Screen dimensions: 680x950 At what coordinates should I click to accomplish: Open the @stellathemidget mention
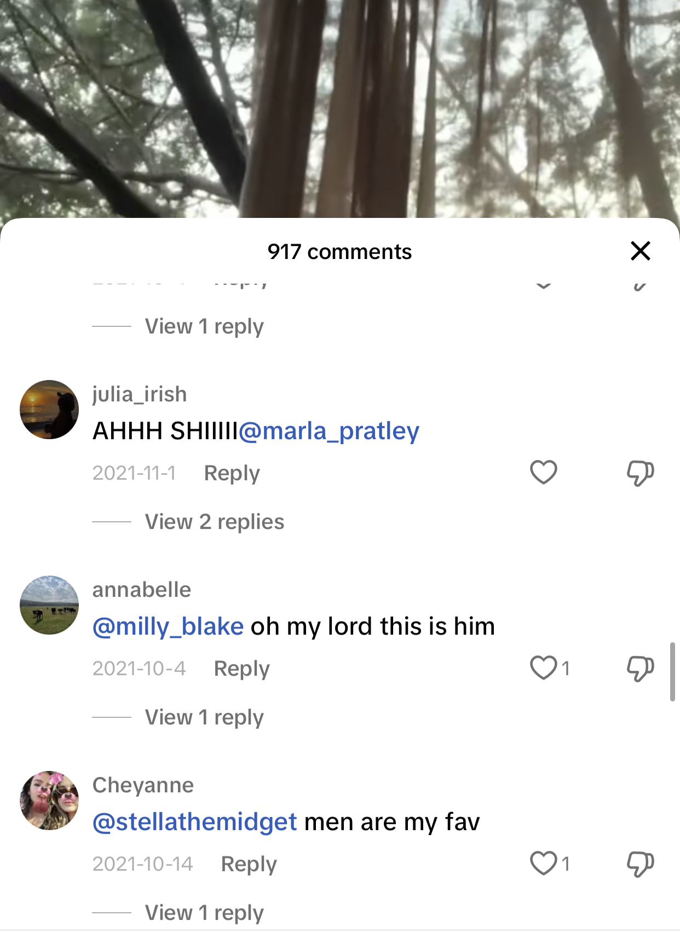195,822
